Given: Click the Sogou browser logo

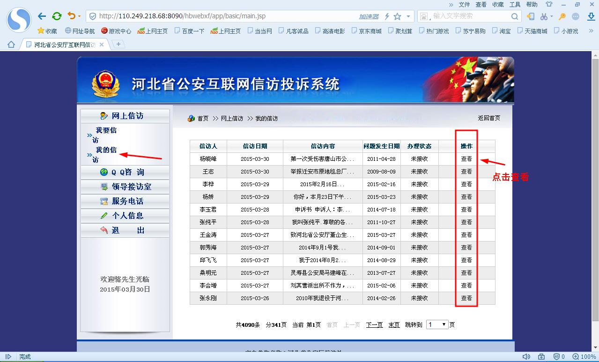Looking at the screenshot, I should pyautogui.click(x=18, y=19).
